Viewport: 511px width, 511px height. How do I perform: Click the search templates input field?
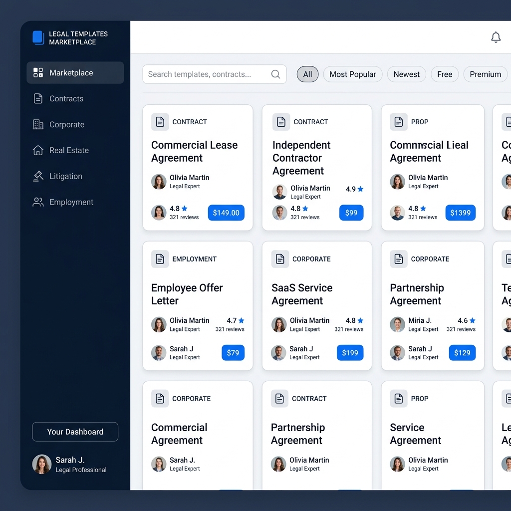tap(215, 74)
